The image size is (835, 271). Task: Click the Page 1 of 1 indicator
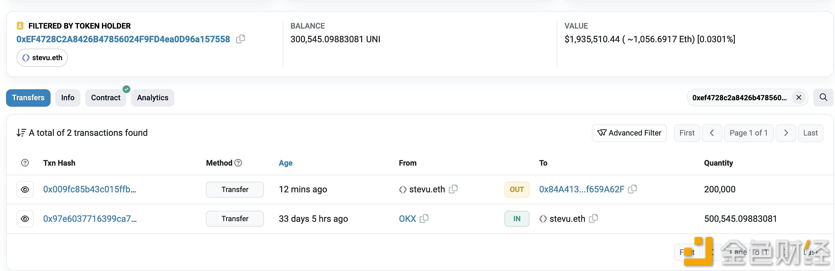749,133
